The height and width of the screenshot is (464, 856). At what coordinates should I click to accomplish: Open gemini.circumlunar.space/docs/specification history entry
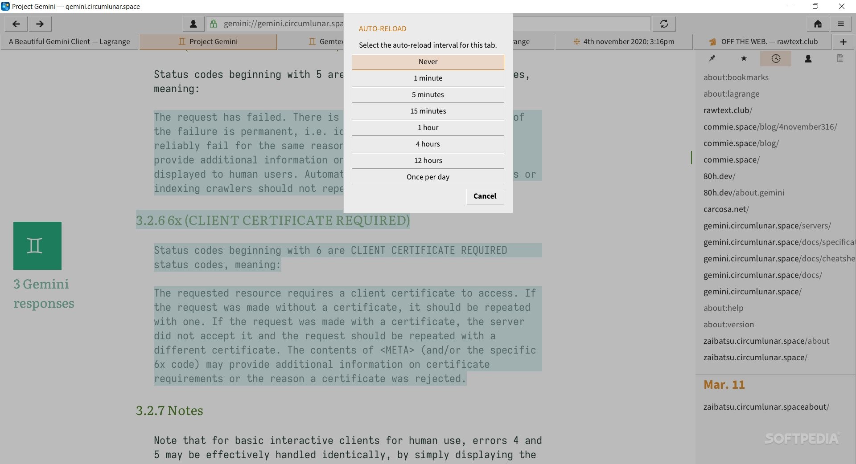[779, 242]
